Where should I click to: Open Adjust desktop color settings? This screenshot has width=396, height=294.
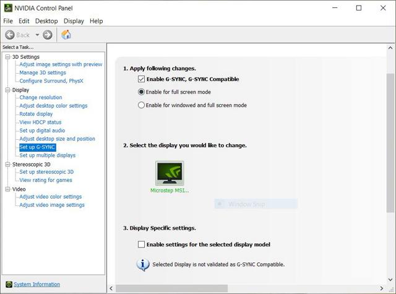tap(53, 106)
